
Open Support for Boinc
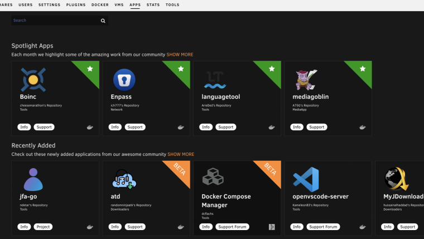tap(44, 127)
